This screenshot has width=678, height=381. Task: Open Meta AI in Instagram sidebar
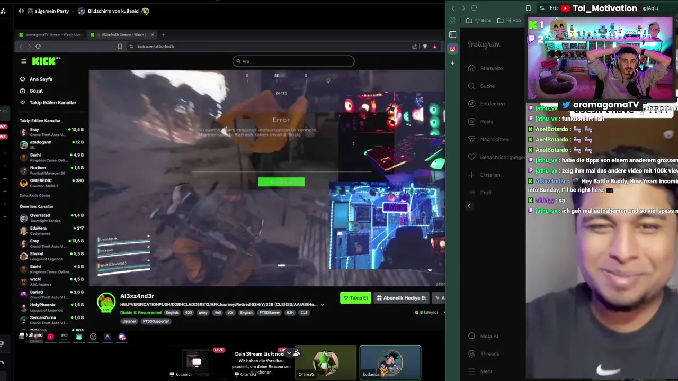[x=483, y=336]
